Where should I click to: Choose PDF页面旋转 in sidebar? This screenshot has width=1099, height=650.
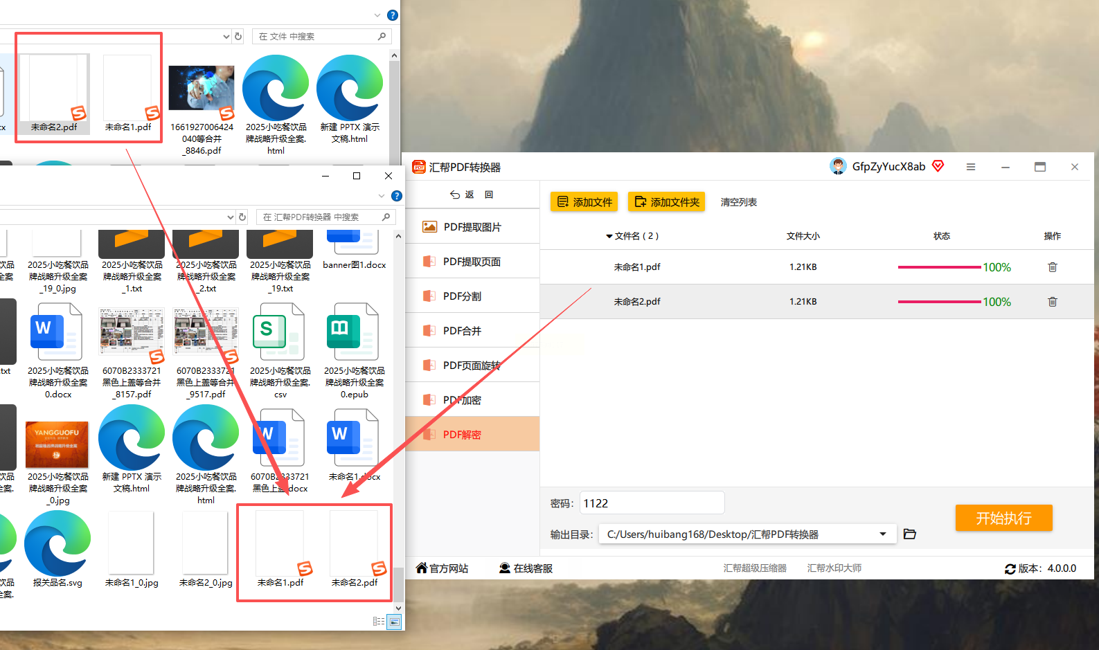(472, 365)
